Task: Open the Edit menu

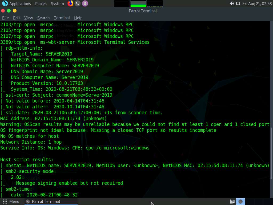Action: click(x=17, y=18)
